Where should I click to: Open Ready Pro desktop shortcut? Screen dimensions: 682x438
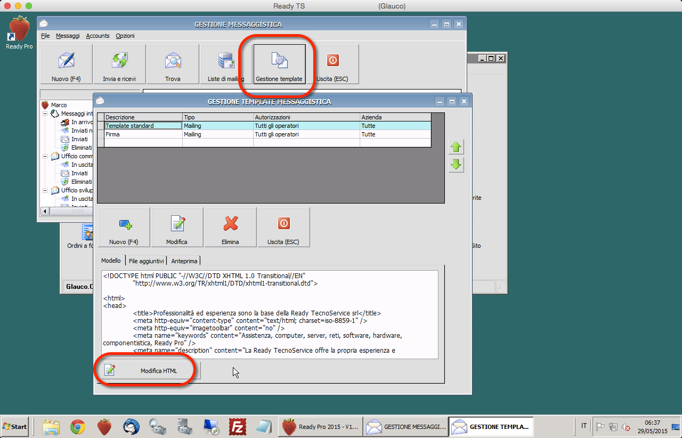point(19,33)
